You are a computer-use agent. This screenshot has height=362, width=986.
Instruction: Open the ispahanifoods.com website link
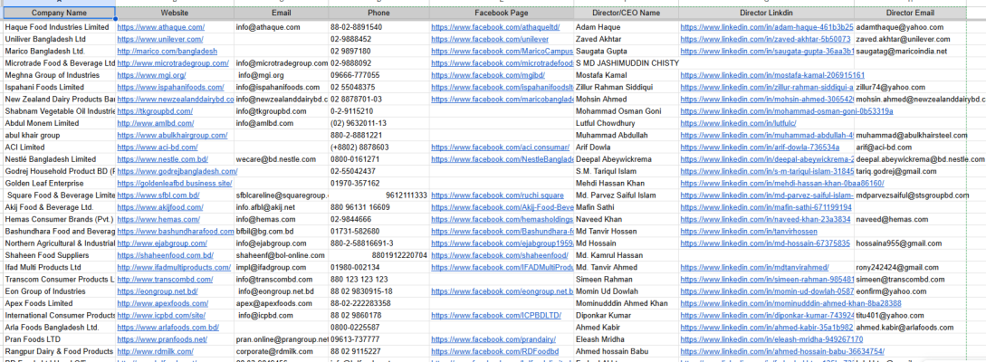[x=170, y=88]
